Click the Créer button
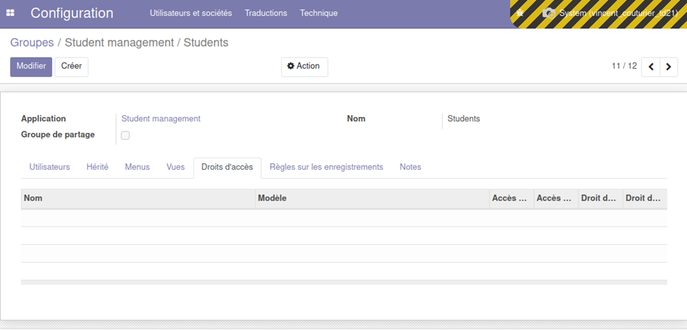The width and height of the screenshot is (687, 330). (x=71, y=66)
